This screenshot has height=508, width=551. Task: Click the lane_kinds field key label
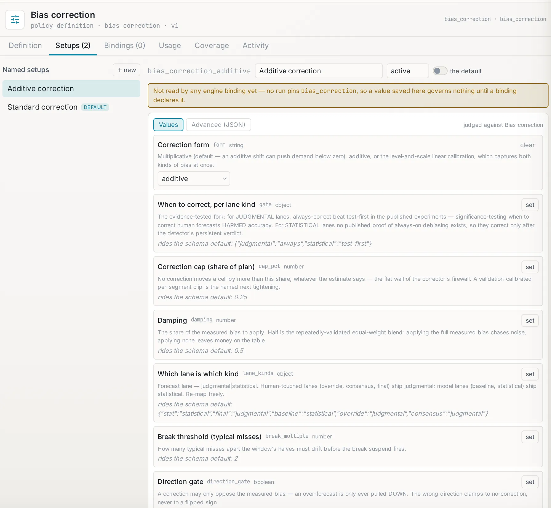[258, 373]
